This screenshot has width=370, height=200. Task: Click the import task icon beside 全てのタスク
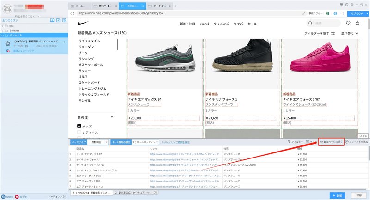tap(52, 20)
